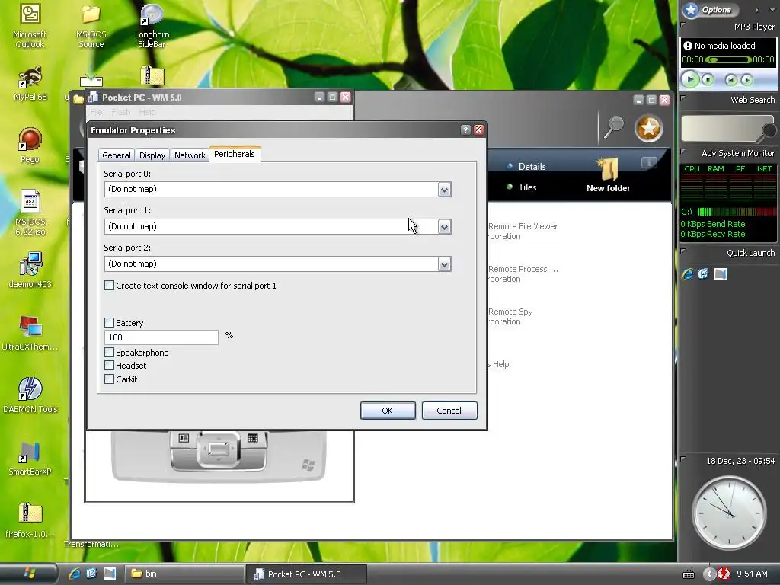Open UltraUXThem... desktop icon
Viewport: 780px width, 585px height.
click(30, 332)
